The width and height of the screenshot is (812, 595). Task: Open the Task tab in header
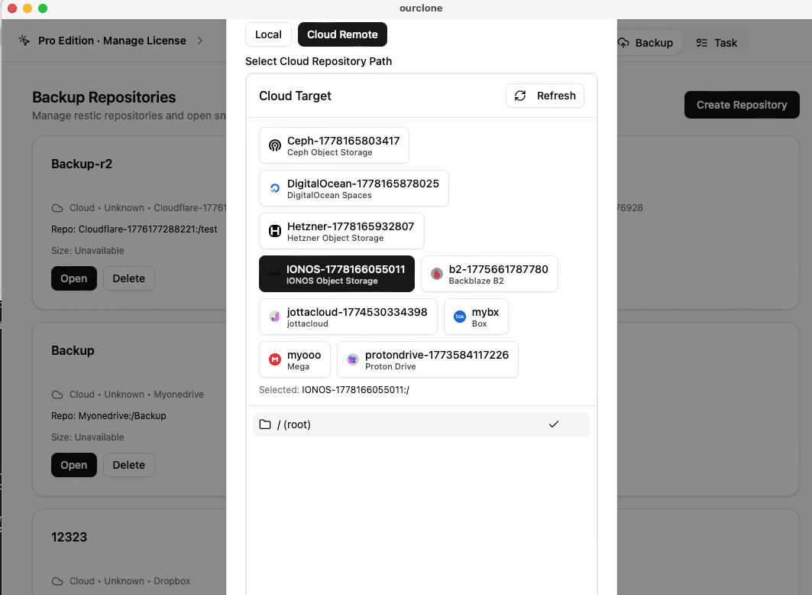click(717, 43)
